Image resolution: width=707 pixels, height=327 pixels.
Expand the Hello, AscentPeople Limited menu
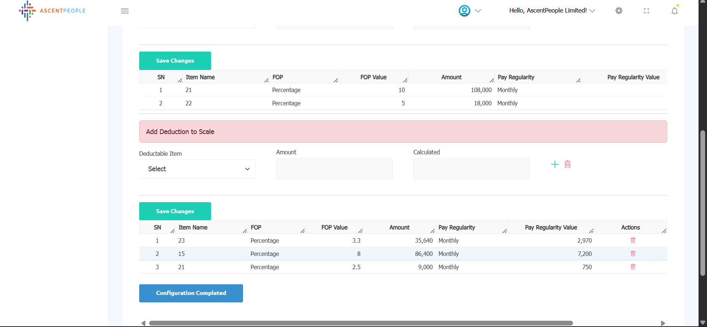552,11
